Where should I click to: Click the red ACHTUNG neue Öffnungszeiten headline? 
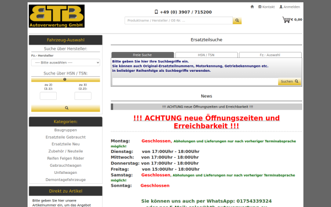point(206,122)
